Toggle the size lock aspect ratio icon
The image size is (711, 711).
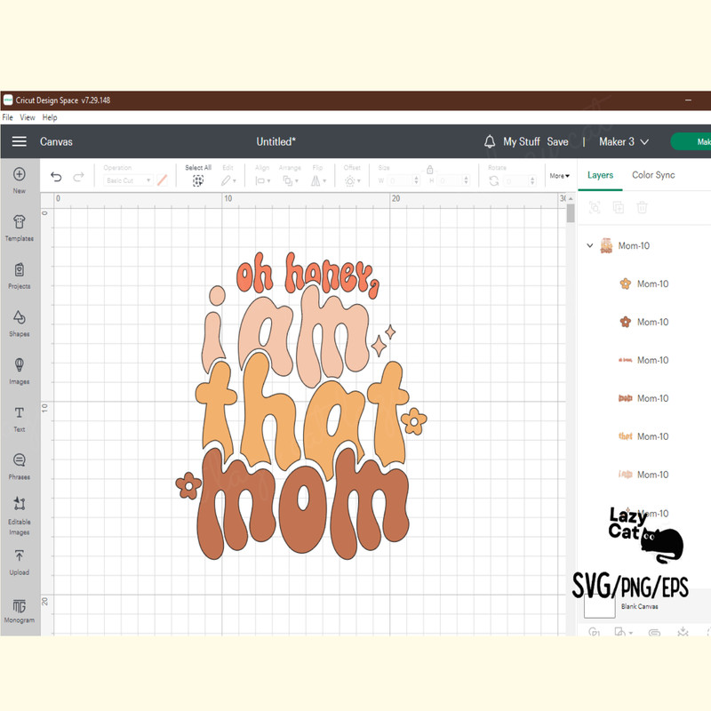point(429,169)
